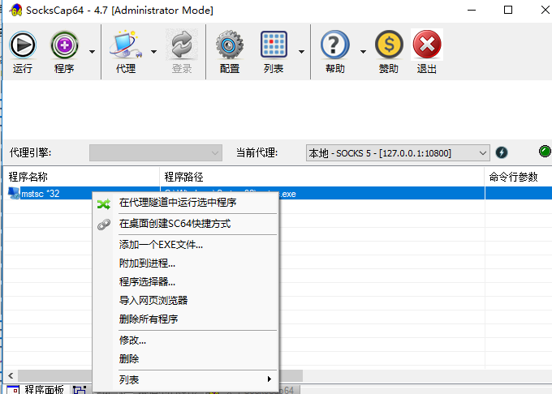Open the 代理 (Proxy) toolbar icon
This screenshot has height=394, width=552.
[x=125, y=45]
